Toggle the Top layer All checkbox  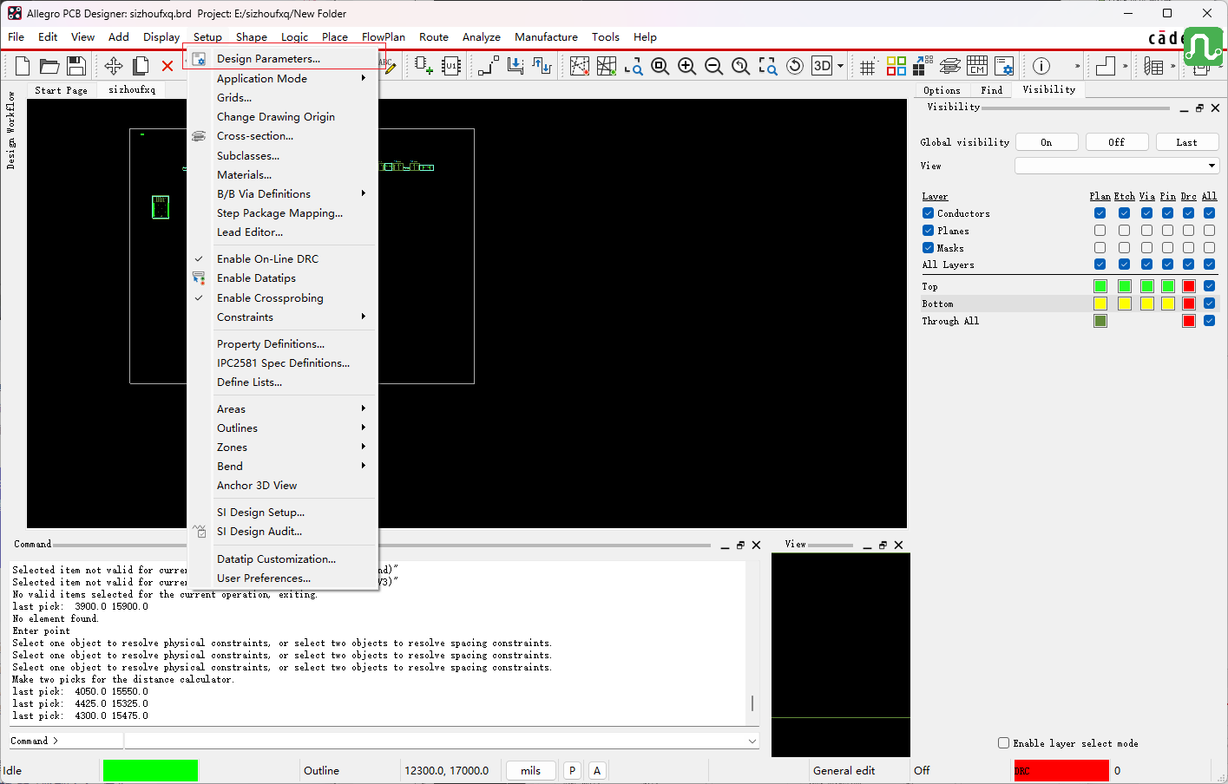click(x=1209, y=286)
